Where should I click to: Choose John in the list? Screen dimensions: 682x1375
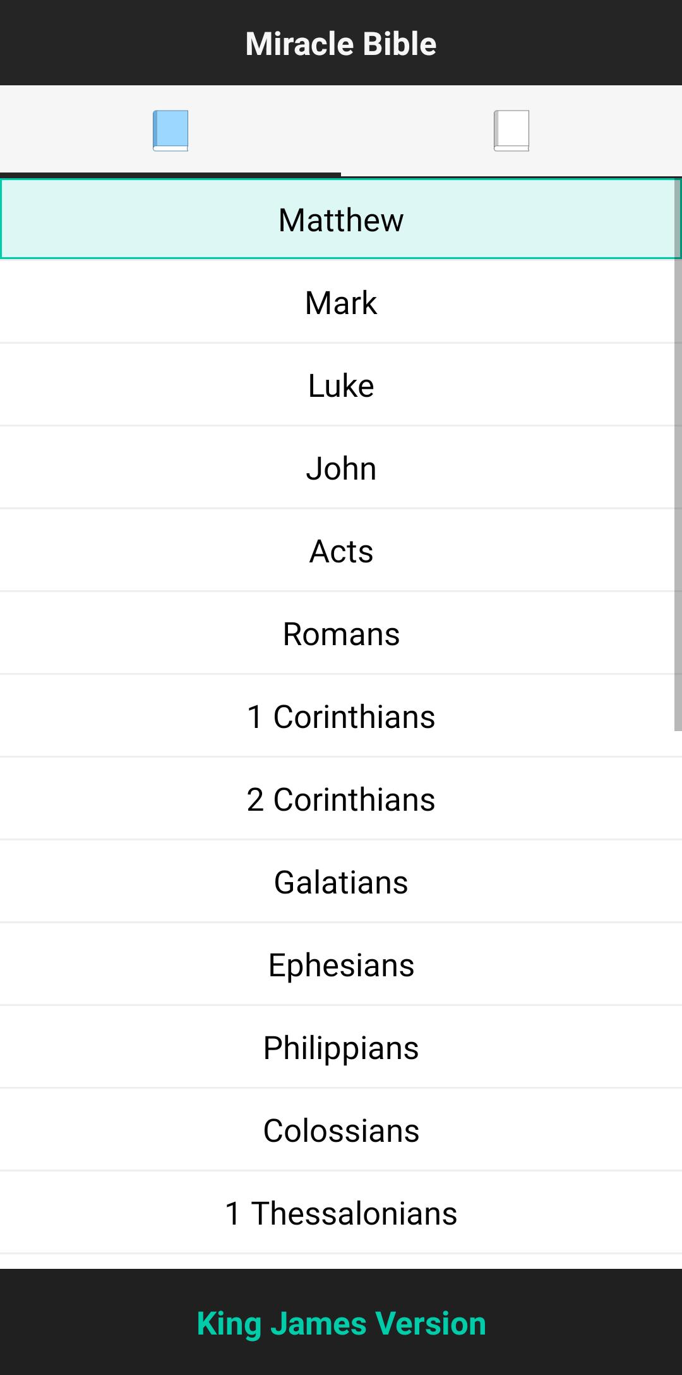click(341, 468)
